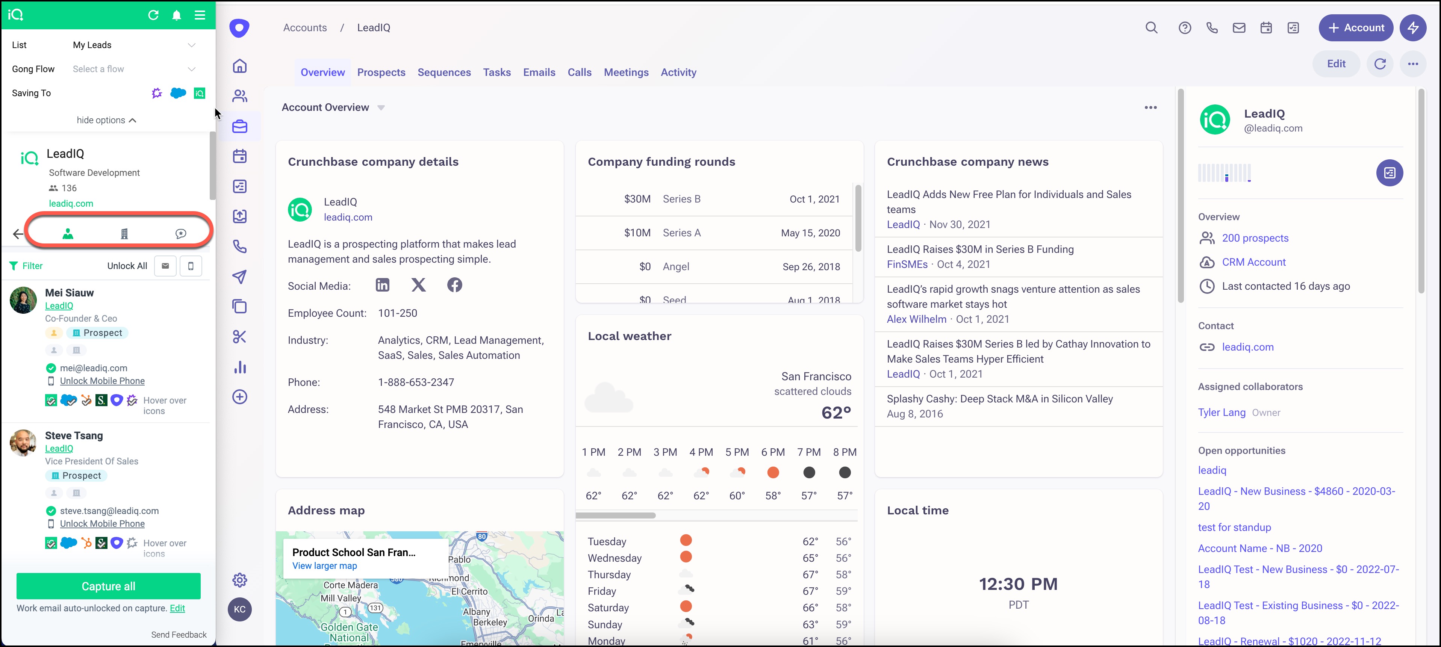Click the Unlock All email button
The width and height of the screenshot is (1441, 647).
[x=166, y=266]
